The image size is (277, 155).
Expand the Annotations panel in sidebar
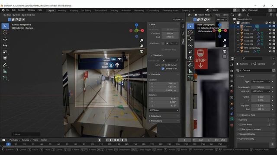click(x=156, y=121)
